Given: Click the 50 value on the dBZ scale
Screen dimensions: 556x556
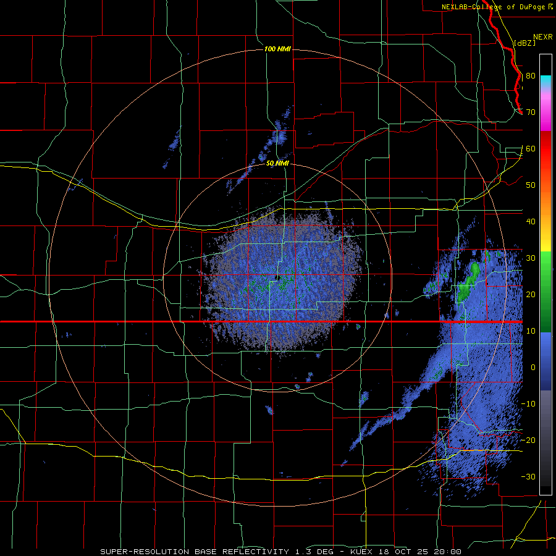Looking at the screenshot, I should point(531,185).
